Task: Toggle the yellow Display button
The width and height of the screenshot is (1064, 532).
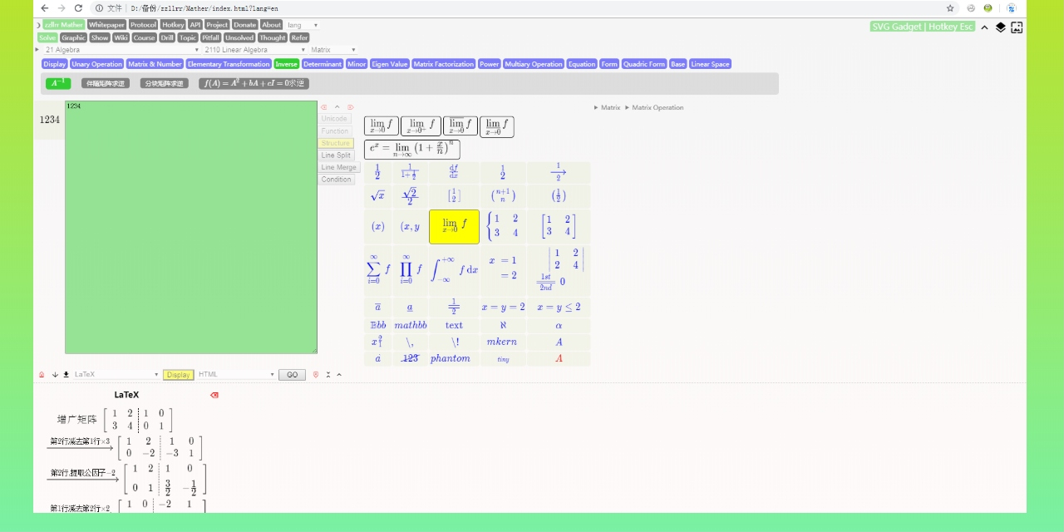Action: tap(178, 375)
